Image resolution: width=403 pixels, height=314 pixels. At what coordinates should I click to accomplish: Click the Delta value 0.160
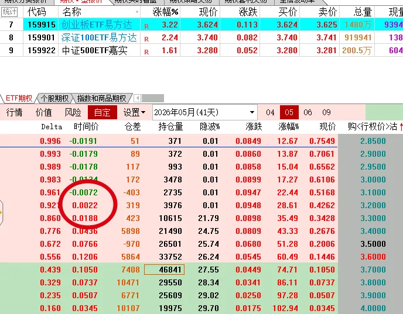[x=50, y=308]
